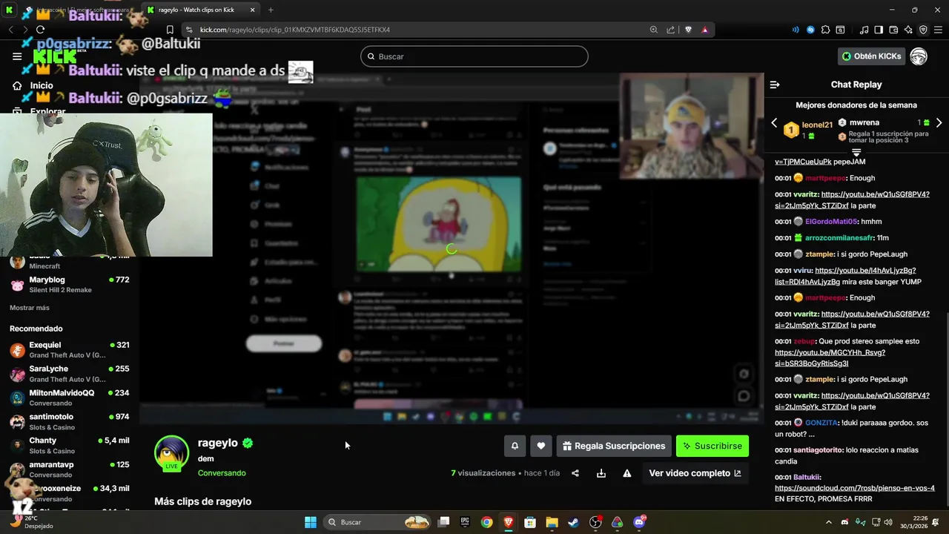Click rageylo's LIVE avatar
949x534 pixels.
[x=171, y=453]
